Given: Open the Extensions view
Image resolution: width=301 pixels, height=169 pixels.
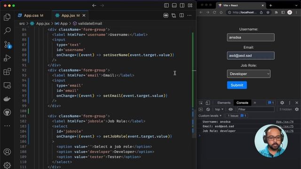Looking at the screenshot, I should tap(7, 72).
